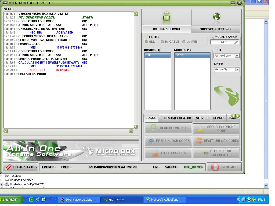Viewport: 275px width, 206px height.
Task: Click the right tab-scroll arrow above Codes tab
Action: [237, 116]
